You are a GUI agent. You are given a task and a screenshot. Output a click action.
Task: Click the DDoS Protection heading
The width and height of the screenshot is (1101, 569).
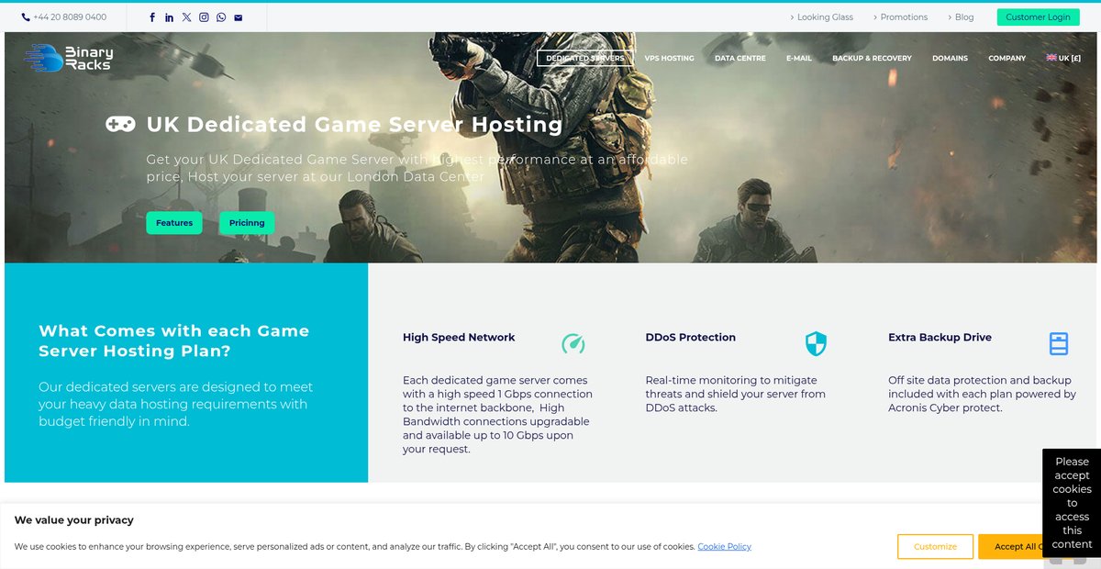691,338
